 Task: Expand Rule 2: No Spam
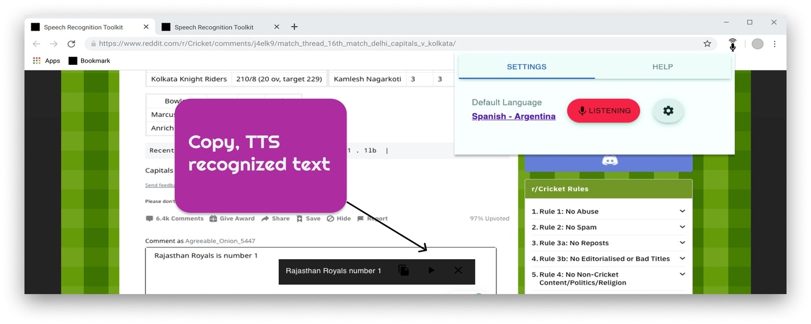point(608,227)
